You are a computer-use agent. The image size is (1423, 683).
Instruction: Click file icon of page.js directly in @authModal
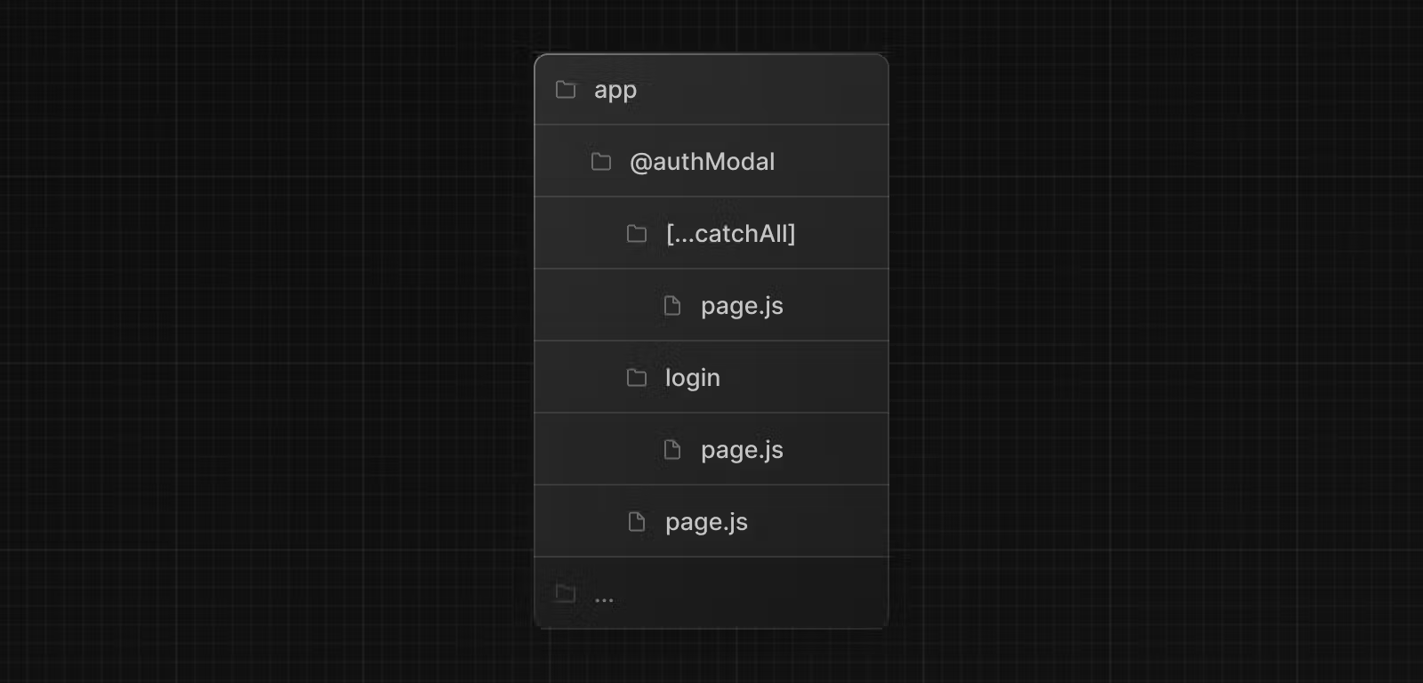(x=637, y=521)
